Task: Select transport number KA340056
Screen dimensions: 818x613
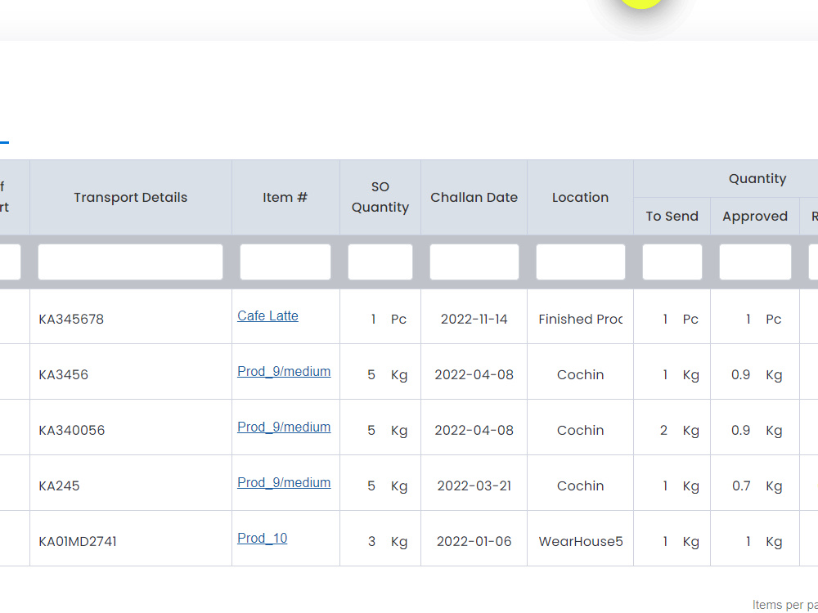Action: [71, 430]
